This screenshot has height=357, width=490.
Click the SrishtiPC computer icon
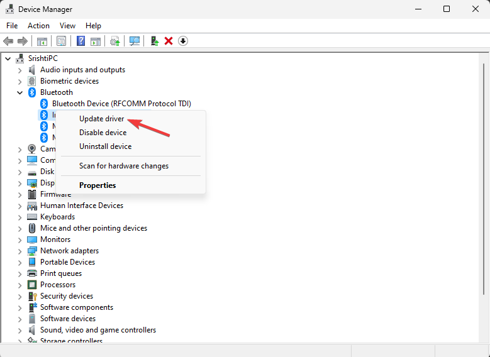(20, 58)
